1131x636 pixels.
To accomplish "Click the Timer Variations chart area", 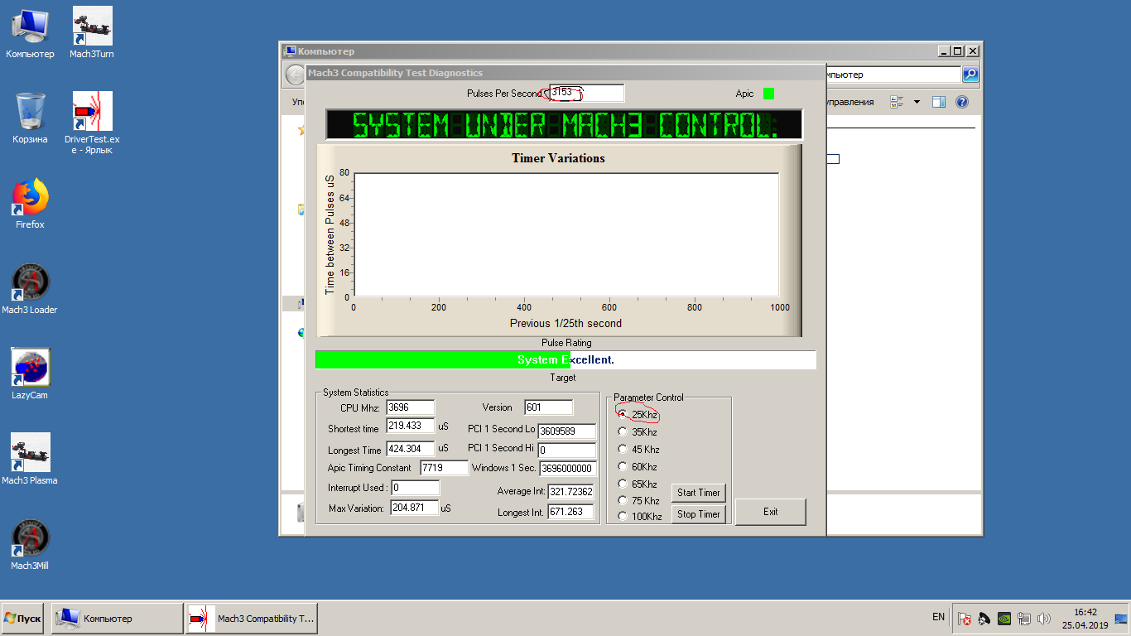I will tap(565, 234).
